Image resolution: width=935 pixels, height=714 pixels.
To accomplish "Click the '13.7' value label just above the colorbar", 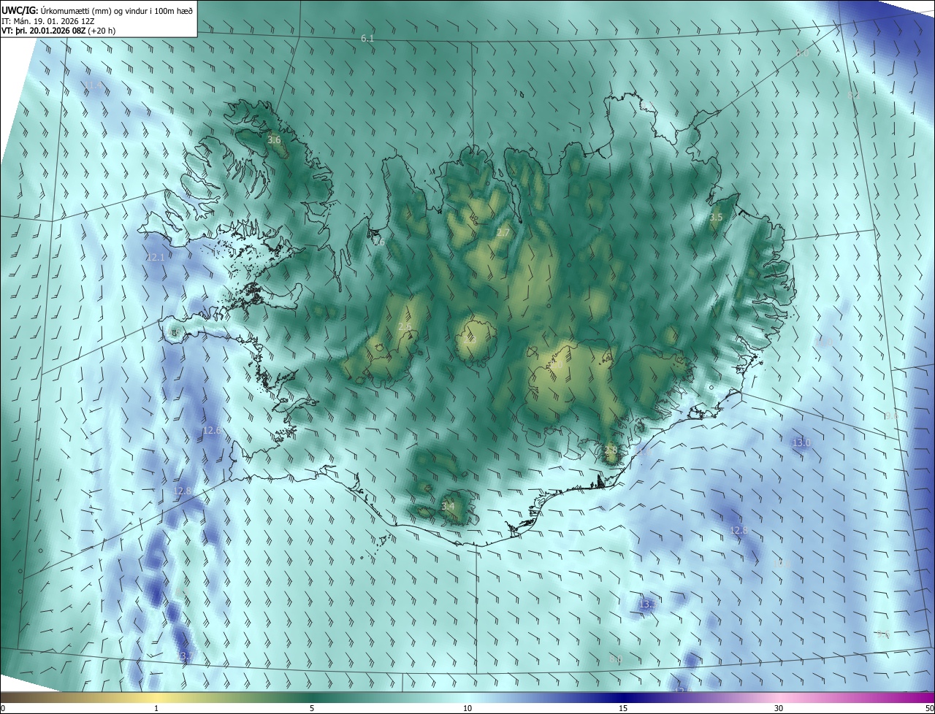I will tap(185, 656).
